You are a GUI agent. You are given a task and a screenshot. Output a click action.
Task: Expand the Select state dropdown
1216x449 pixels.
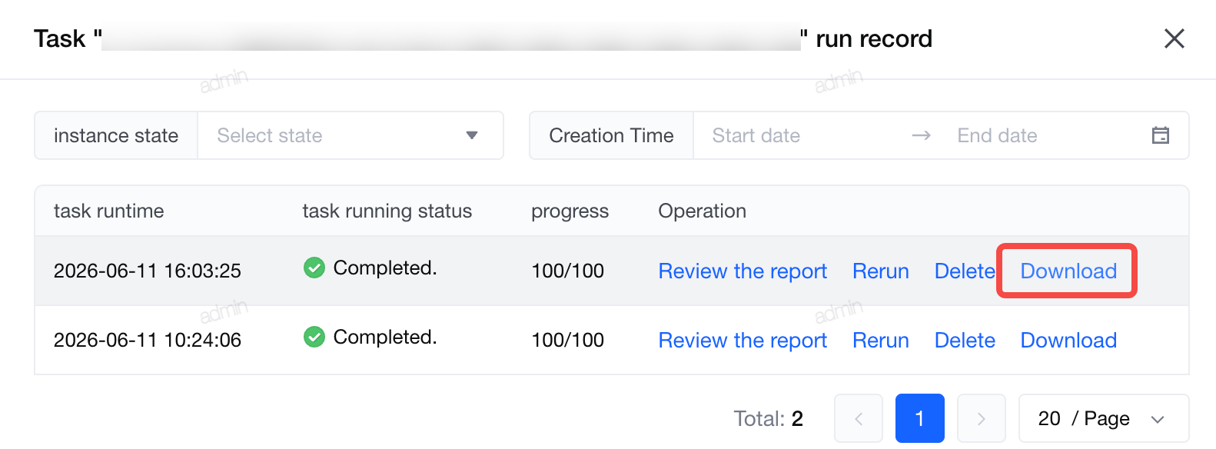[x=351, y=135]
